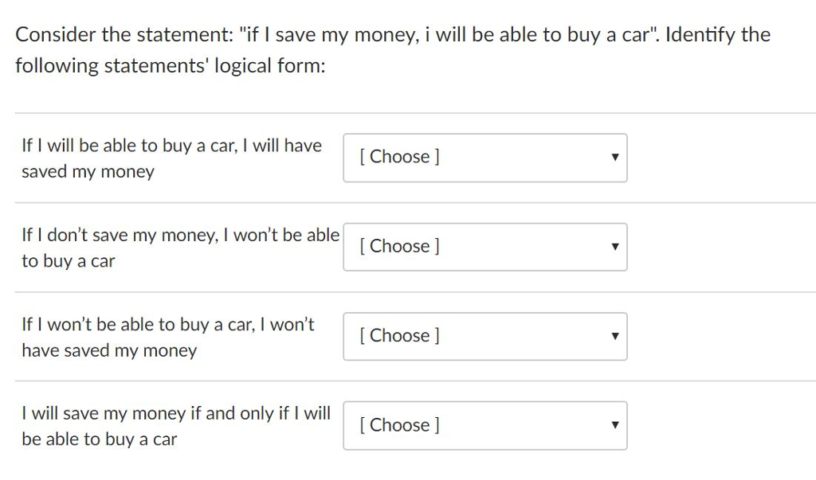Click the arrow icon on the second Choose dropdown
816x480 pixels.
614,247
